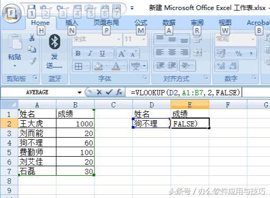The width and height of the screenshot is (270, 198).
Task: Click the Select All corner of the grid
Action: pyautogui.click(x=9, y=104)
